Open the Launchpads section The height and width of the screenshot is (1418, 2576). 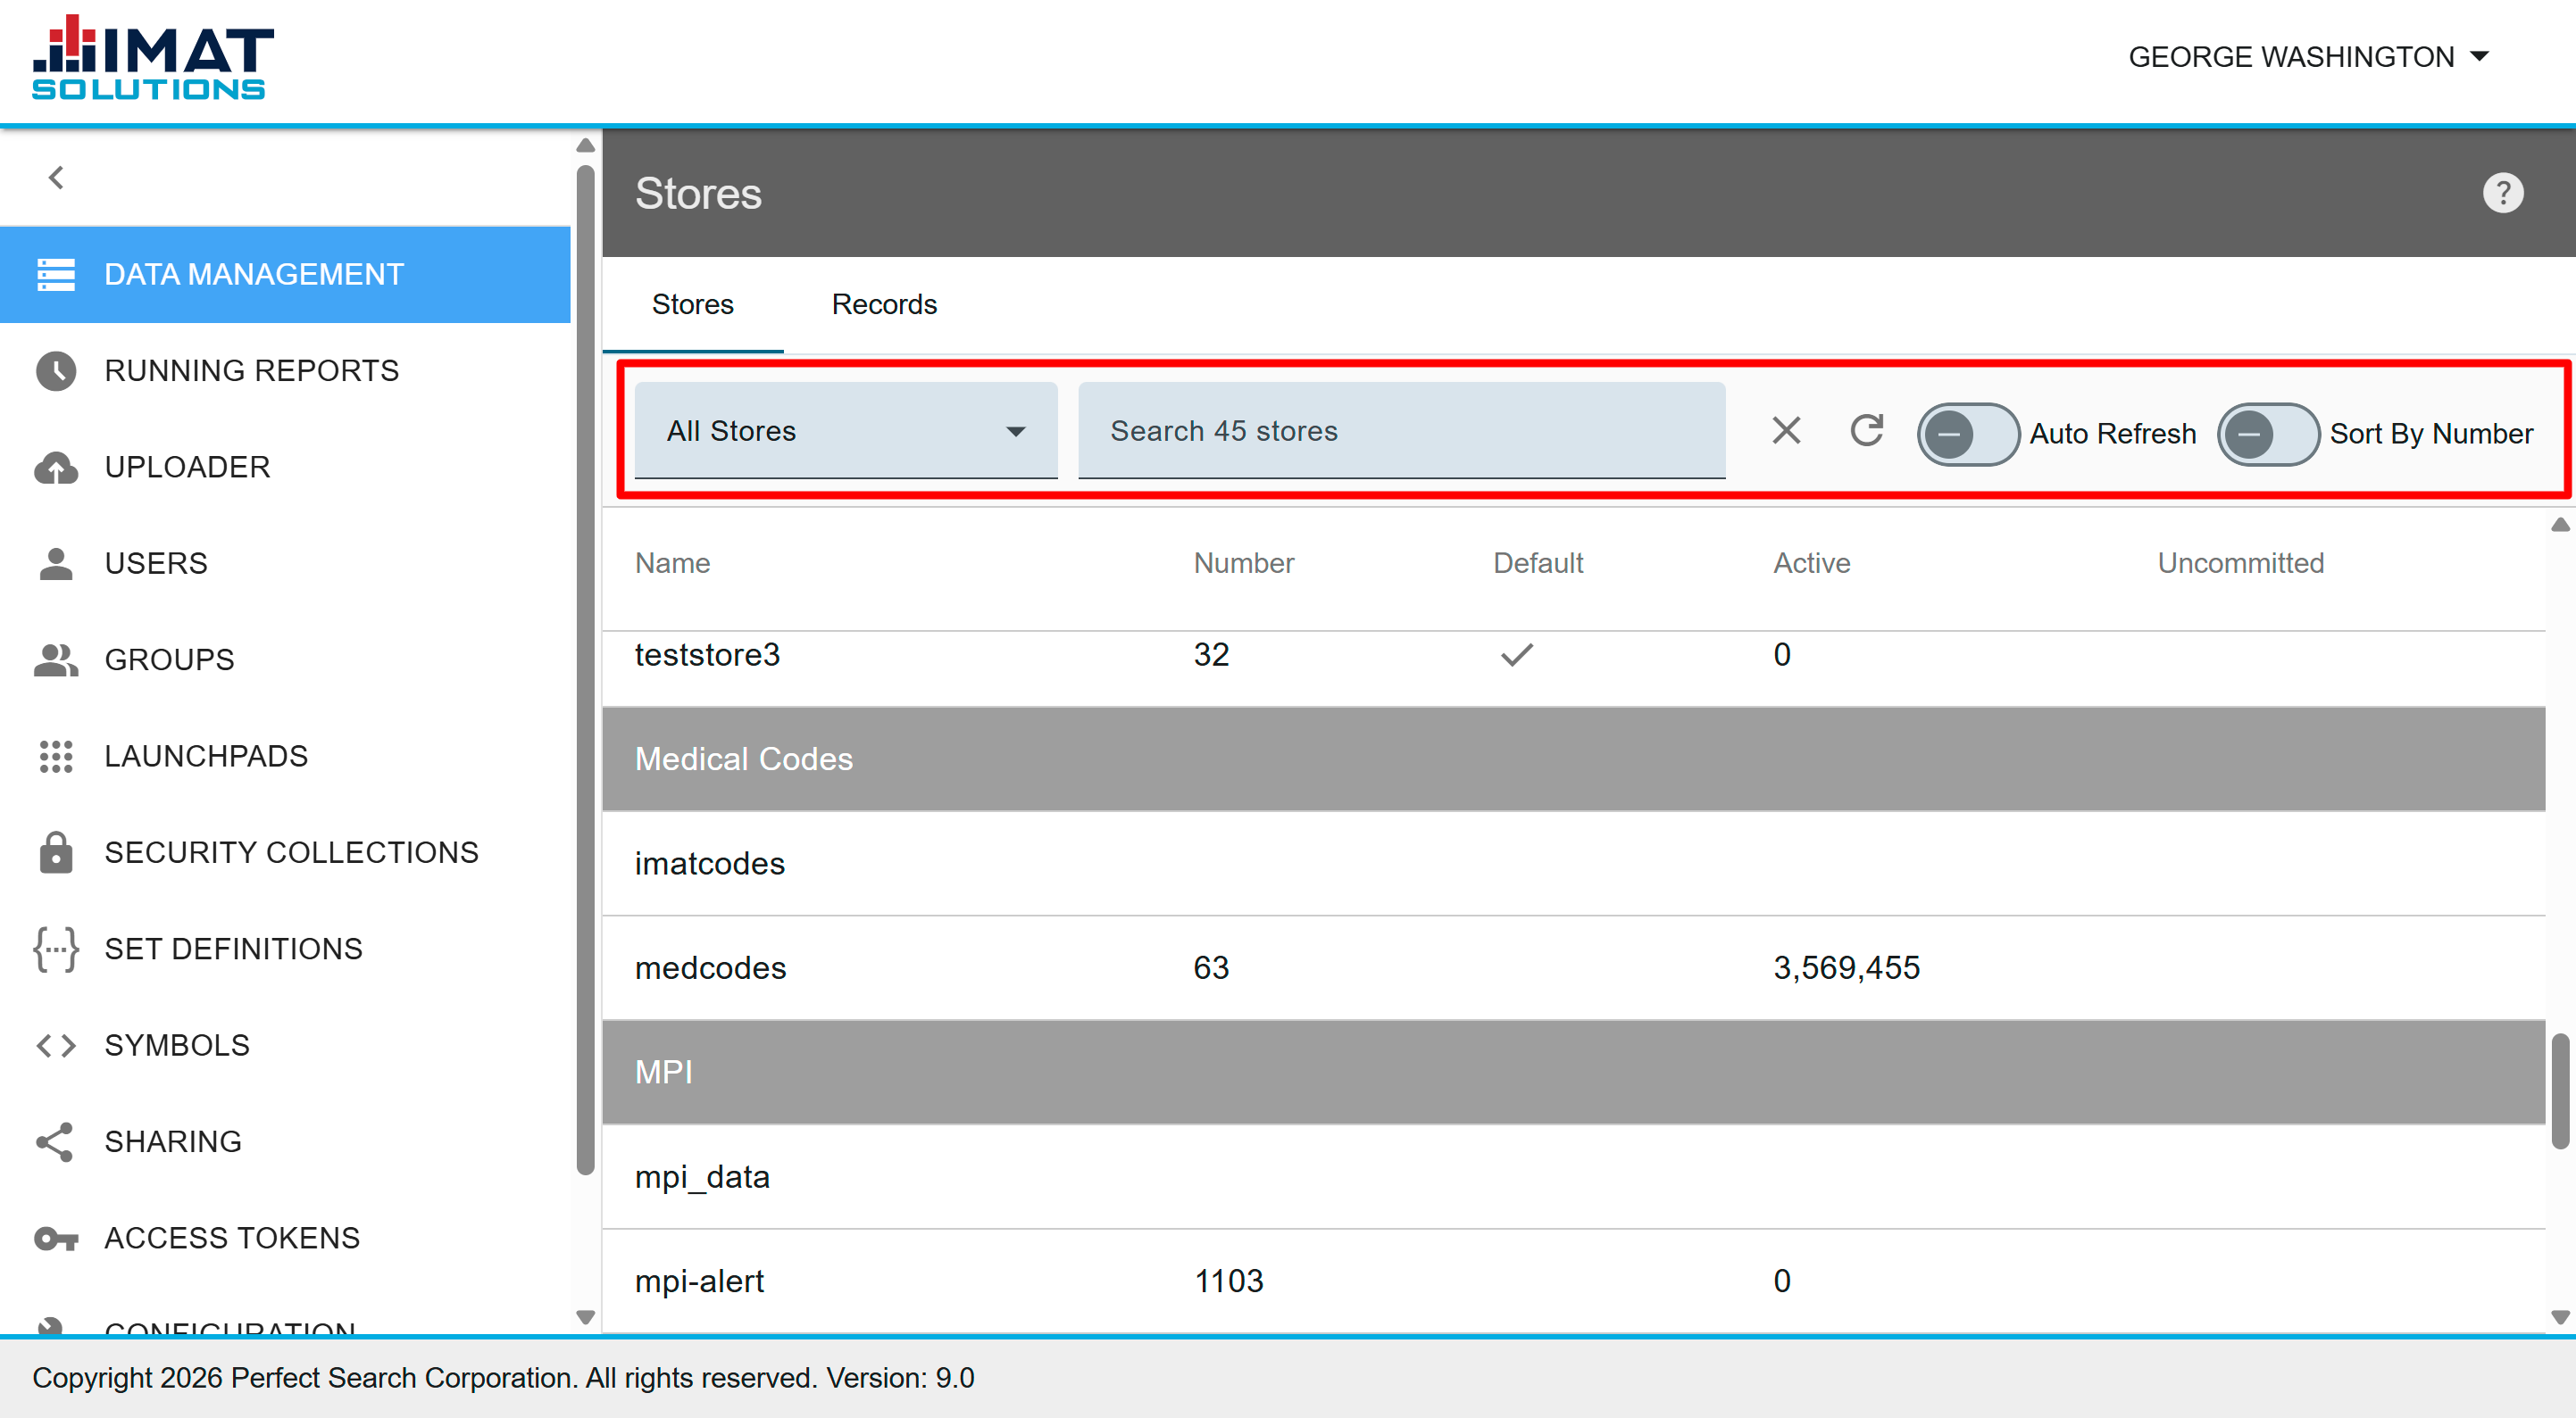click(286, 757)
